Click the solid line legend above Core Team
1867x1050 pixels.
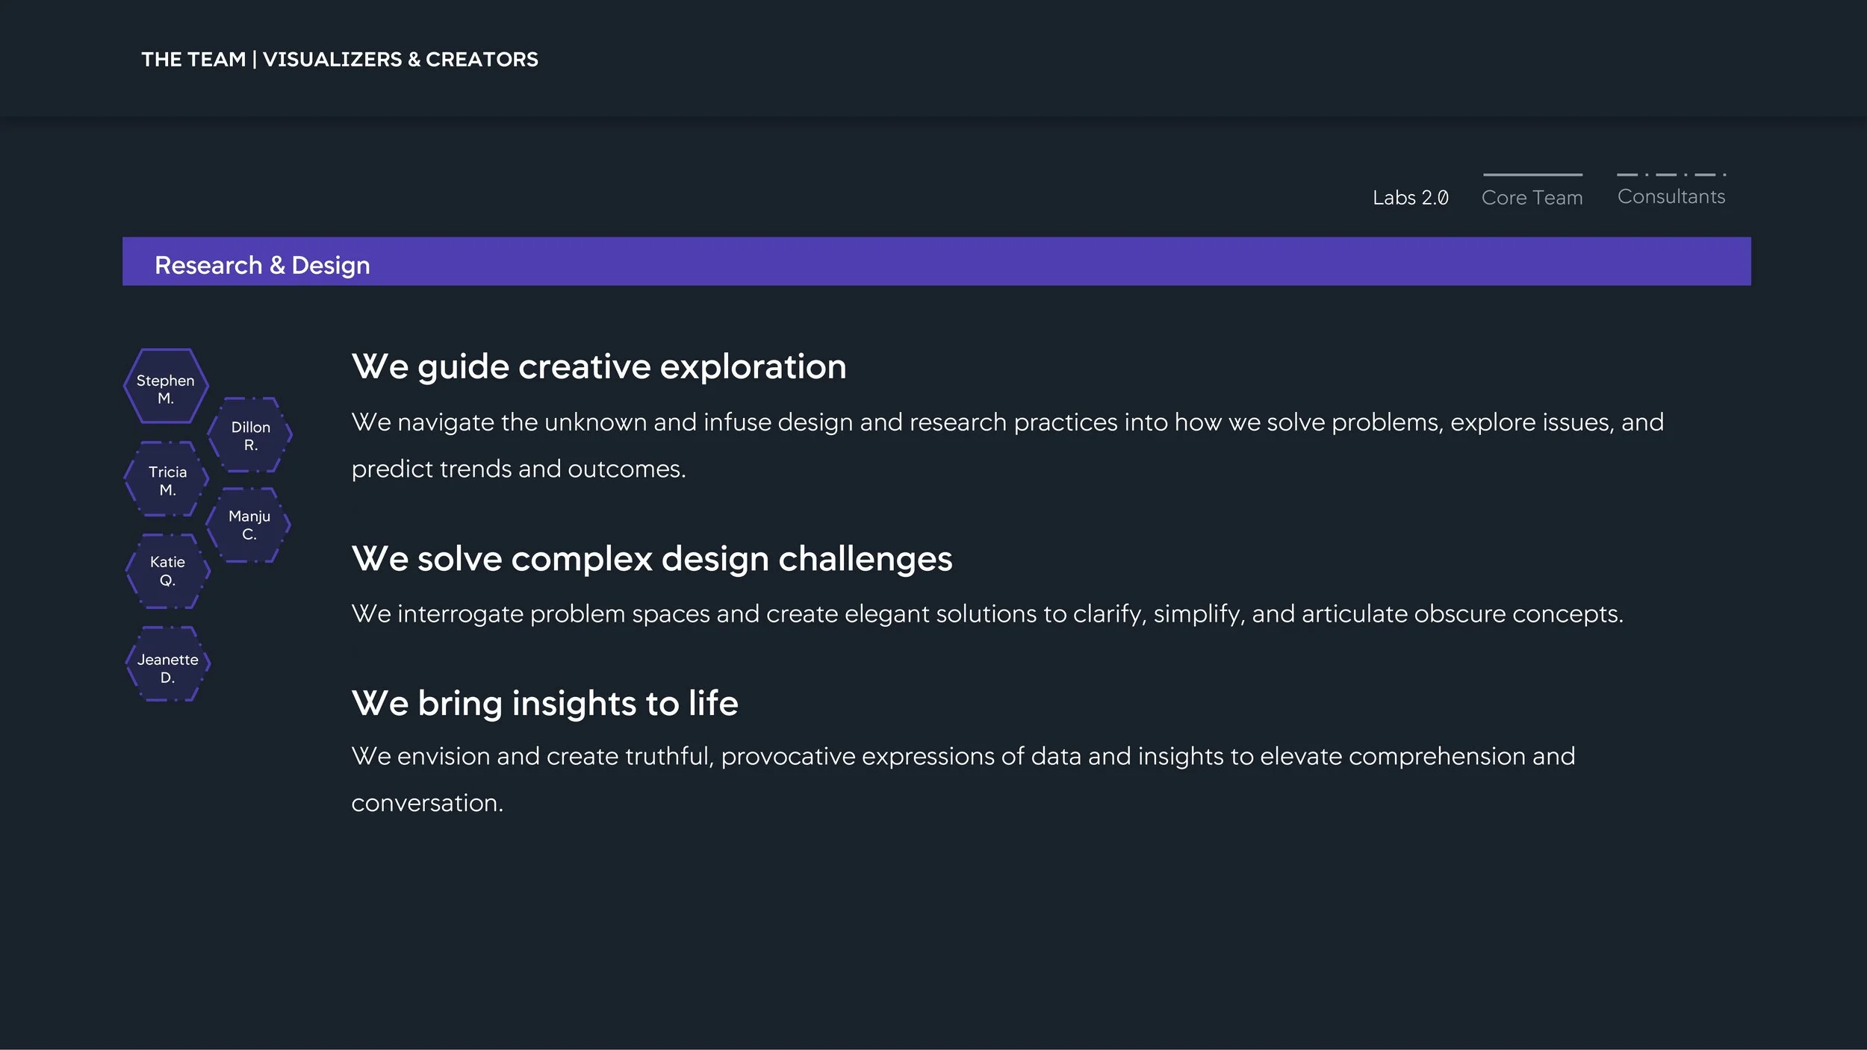point(1532,175)
